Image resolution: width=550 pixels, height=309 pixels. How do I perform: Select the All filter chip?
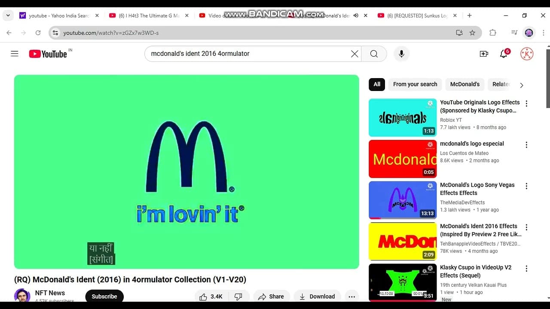(377, 84)
